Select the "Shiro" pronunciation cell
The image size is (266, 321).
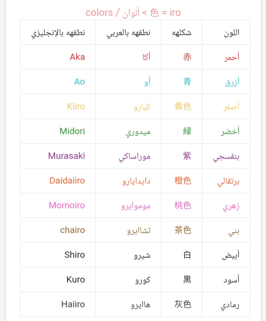point(75,255)
